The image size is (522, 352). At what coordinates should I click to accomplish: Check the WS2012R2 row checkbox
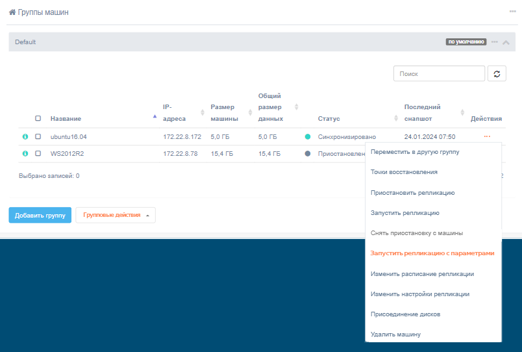[x=38, y=154]
